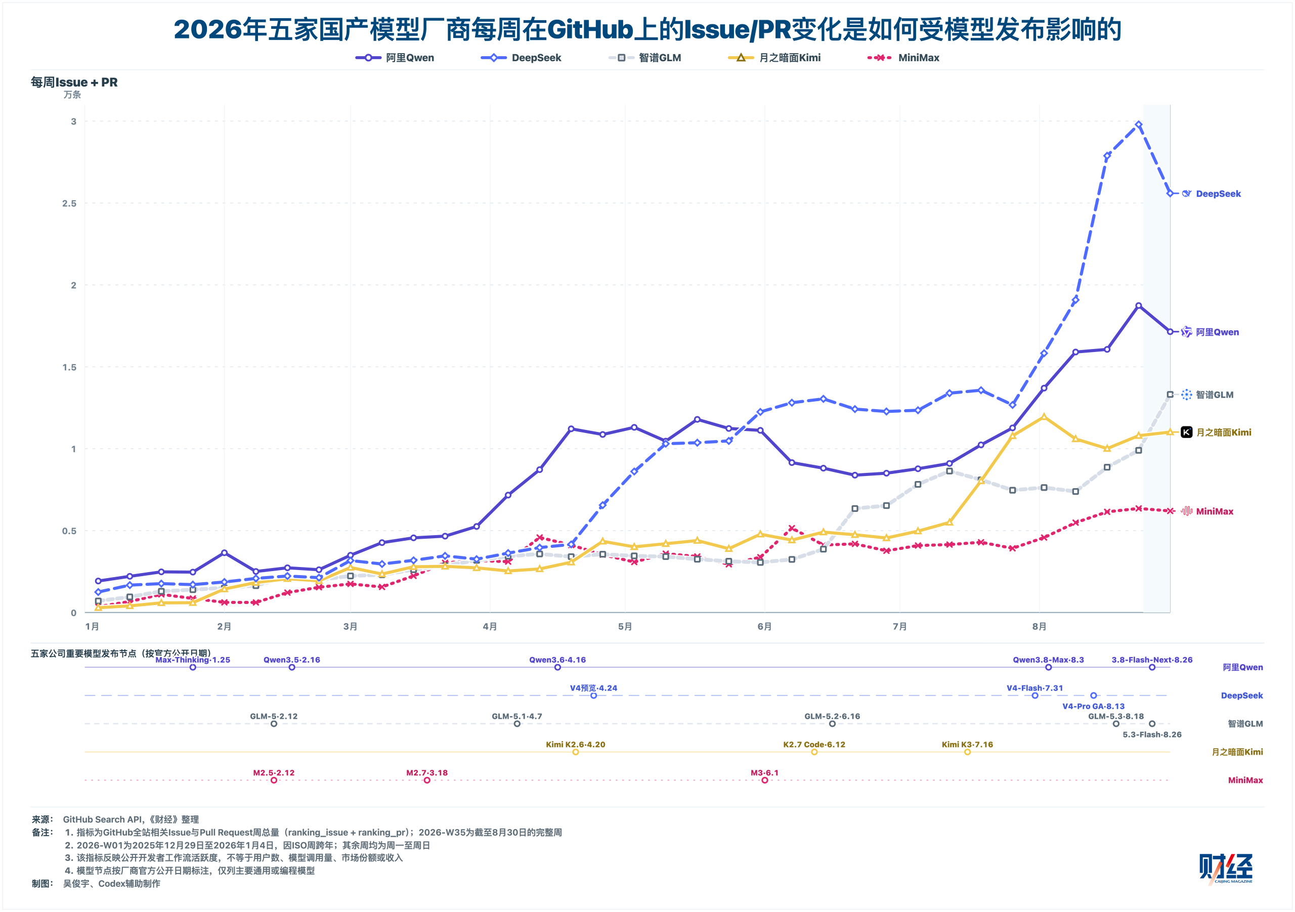Click note 2 about 2026-W01 ISO周跨年
The image size is (1295, 912).
(x=247, y=845)
